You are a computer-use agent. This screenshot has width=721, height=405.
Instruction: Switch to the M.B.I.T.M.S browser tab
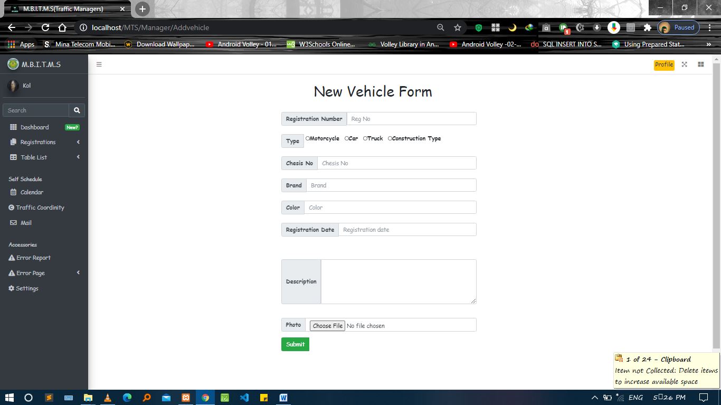click(63, 8)
